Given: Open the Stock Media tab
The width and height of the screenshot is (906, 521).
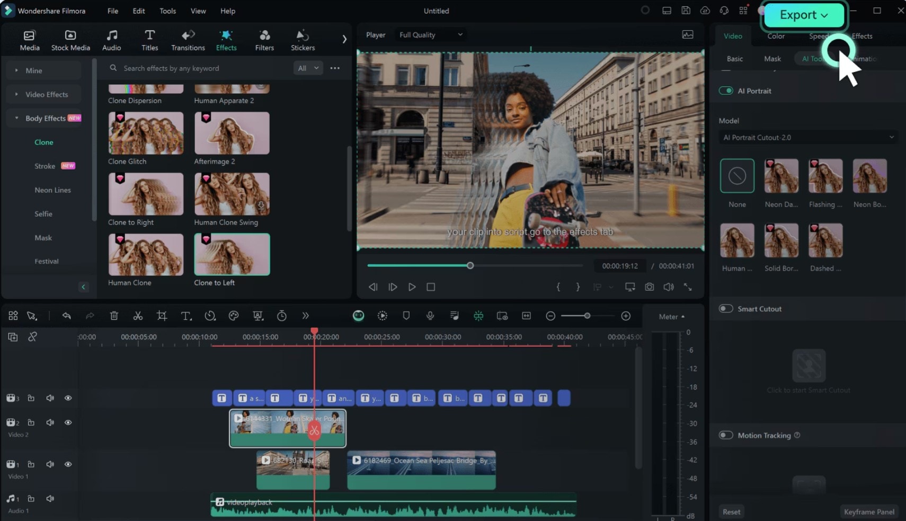Looking at the screenshot, I should pyautogui.click(x=70, y=40).
